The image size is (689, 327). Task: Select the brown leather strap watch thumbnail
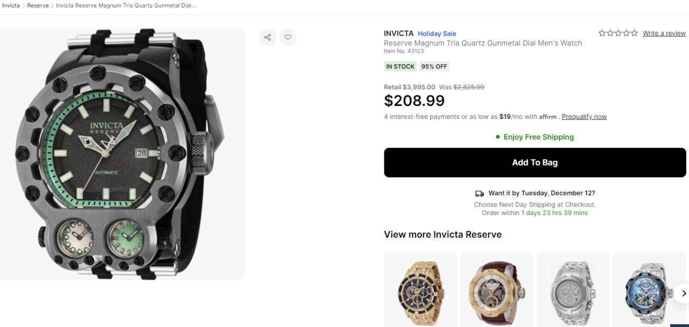pyautogui.click(x=497, y=293)
